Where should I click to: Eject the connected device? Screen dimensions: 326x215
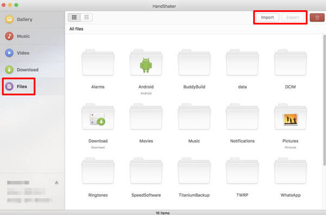[57, 182]
